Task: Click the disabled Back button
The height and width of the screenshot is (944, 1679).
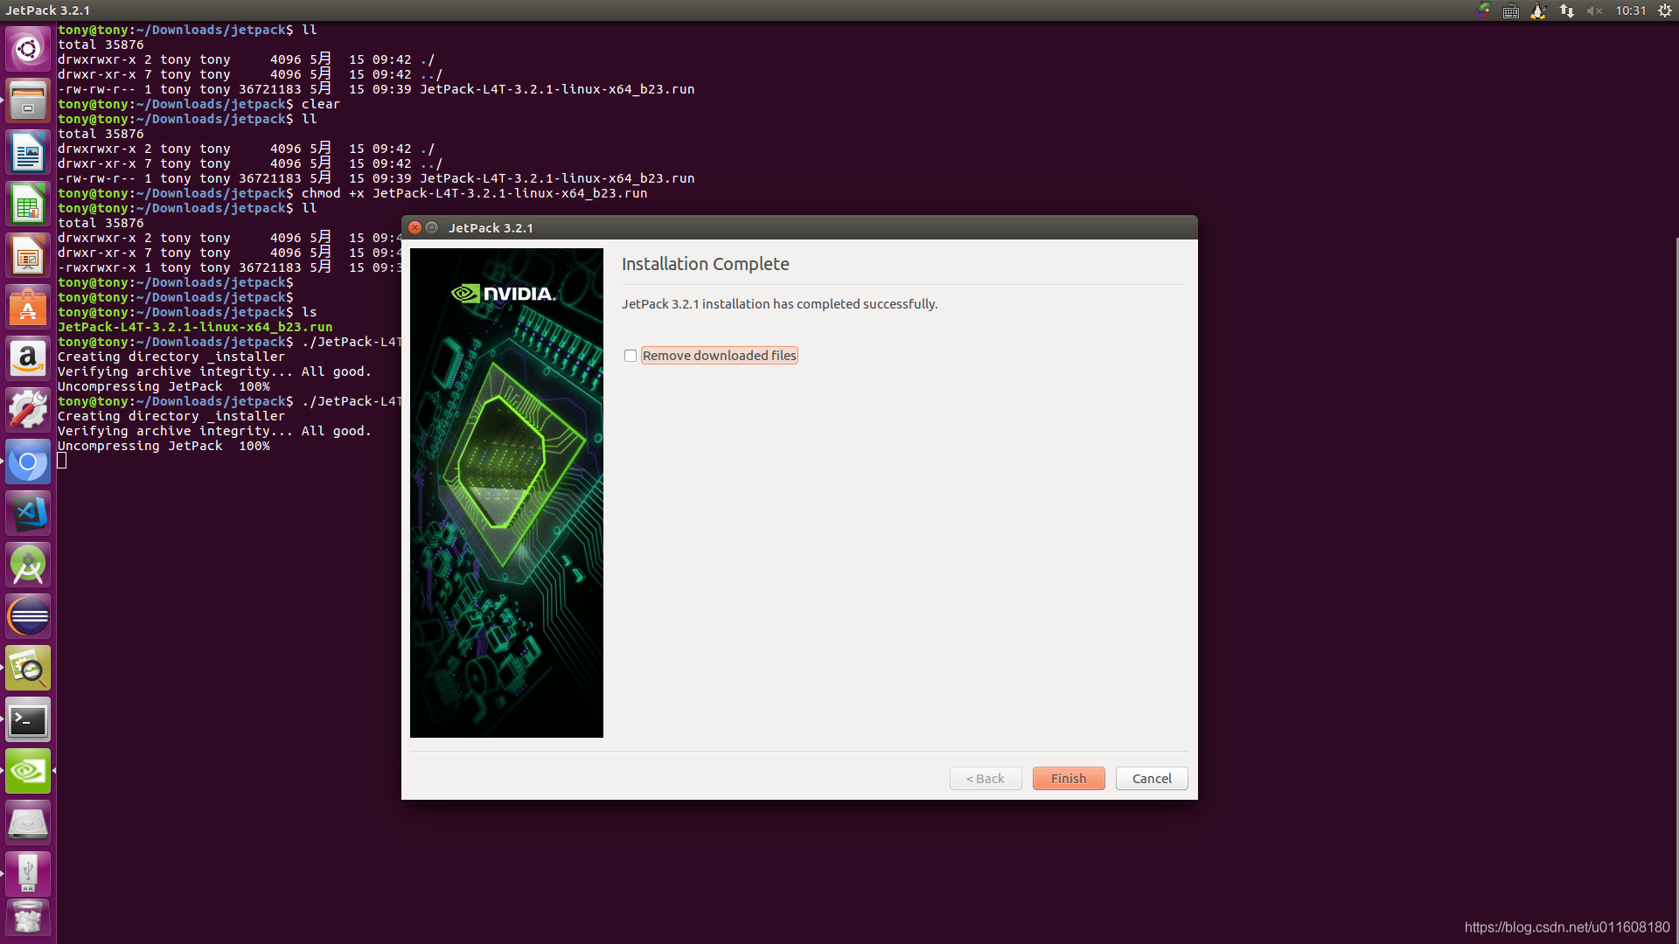Action: [986, 778]
